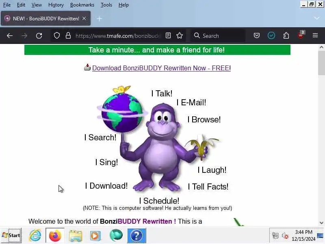Bookmark this page with the star icon
Viewport: 325px width, 244px height.
(180, 36)
